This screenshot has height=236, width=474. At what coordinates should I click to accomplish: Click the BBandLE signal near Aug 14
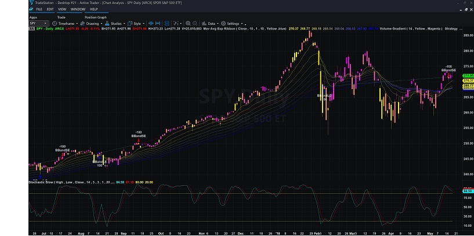99,162
